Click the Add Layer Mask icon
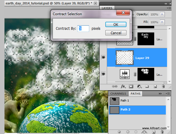 tap(131, 86)
